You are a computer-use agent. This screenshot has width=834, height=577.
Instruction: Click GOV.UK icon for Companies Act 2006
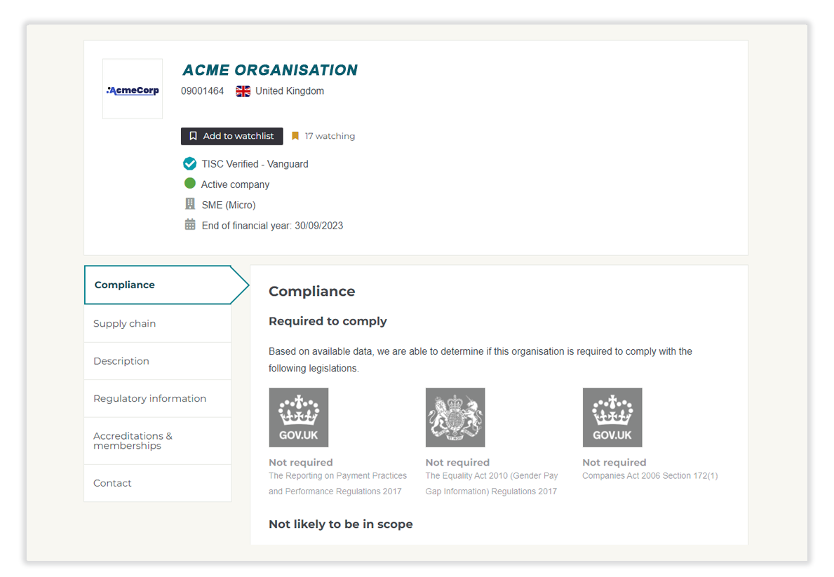pyautogui.click(x=612, y=417)
